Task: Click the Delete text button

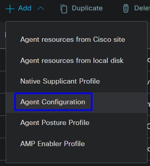Action: pyautogui.click(x=142, y=8)
